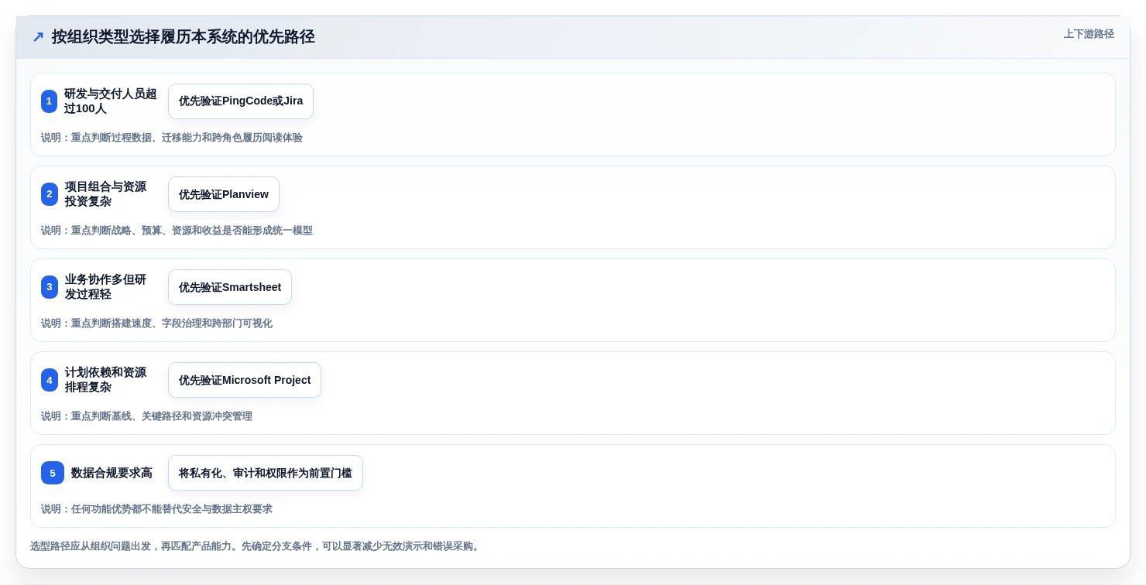Click the note about 战略、预算、资源和收益
The width and height of the screenshot is (1146, 585).
pos(177,231)
